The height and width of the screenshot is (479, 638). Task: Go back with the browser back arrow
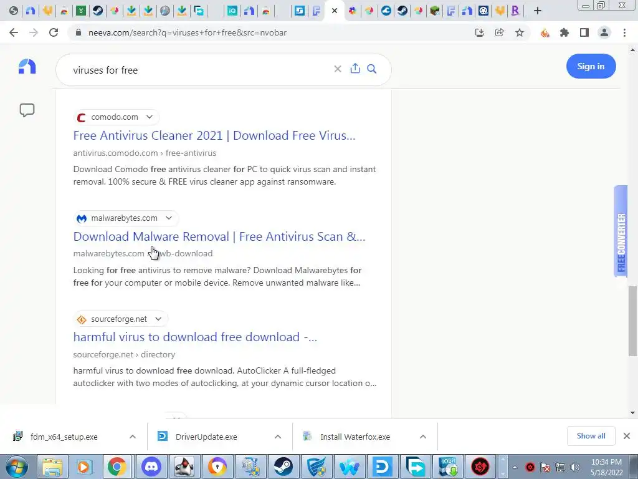pyautogui.click(x=14, y=32)
